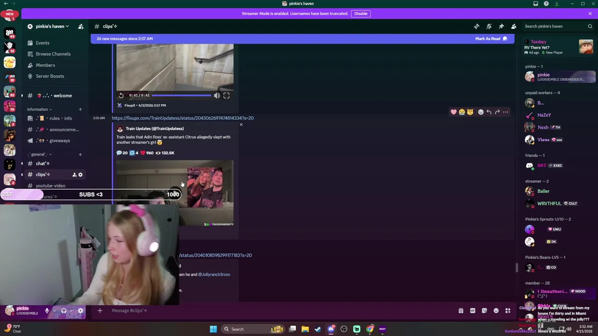Collapse the general category
Viewport: 598px width, 336px height.
[x=39, y=154]
